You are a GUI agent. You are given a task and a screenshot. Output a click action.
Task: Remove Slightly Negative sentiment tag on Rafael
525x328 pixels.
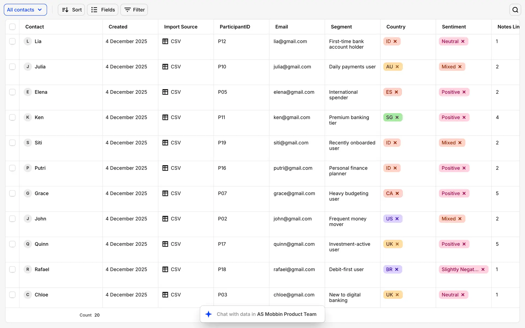pyautogui.click(x=483, y=270)
